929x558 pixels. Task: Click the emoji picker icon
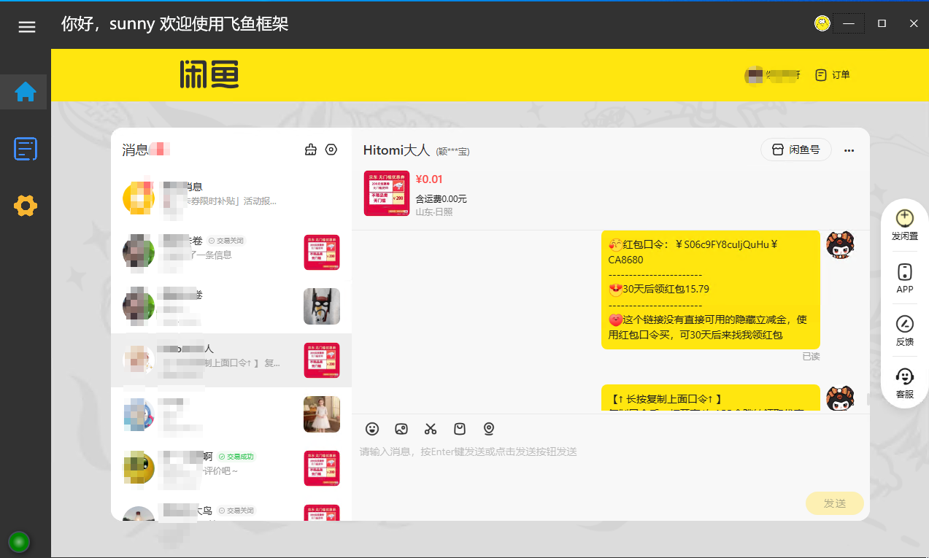(372, 429)
